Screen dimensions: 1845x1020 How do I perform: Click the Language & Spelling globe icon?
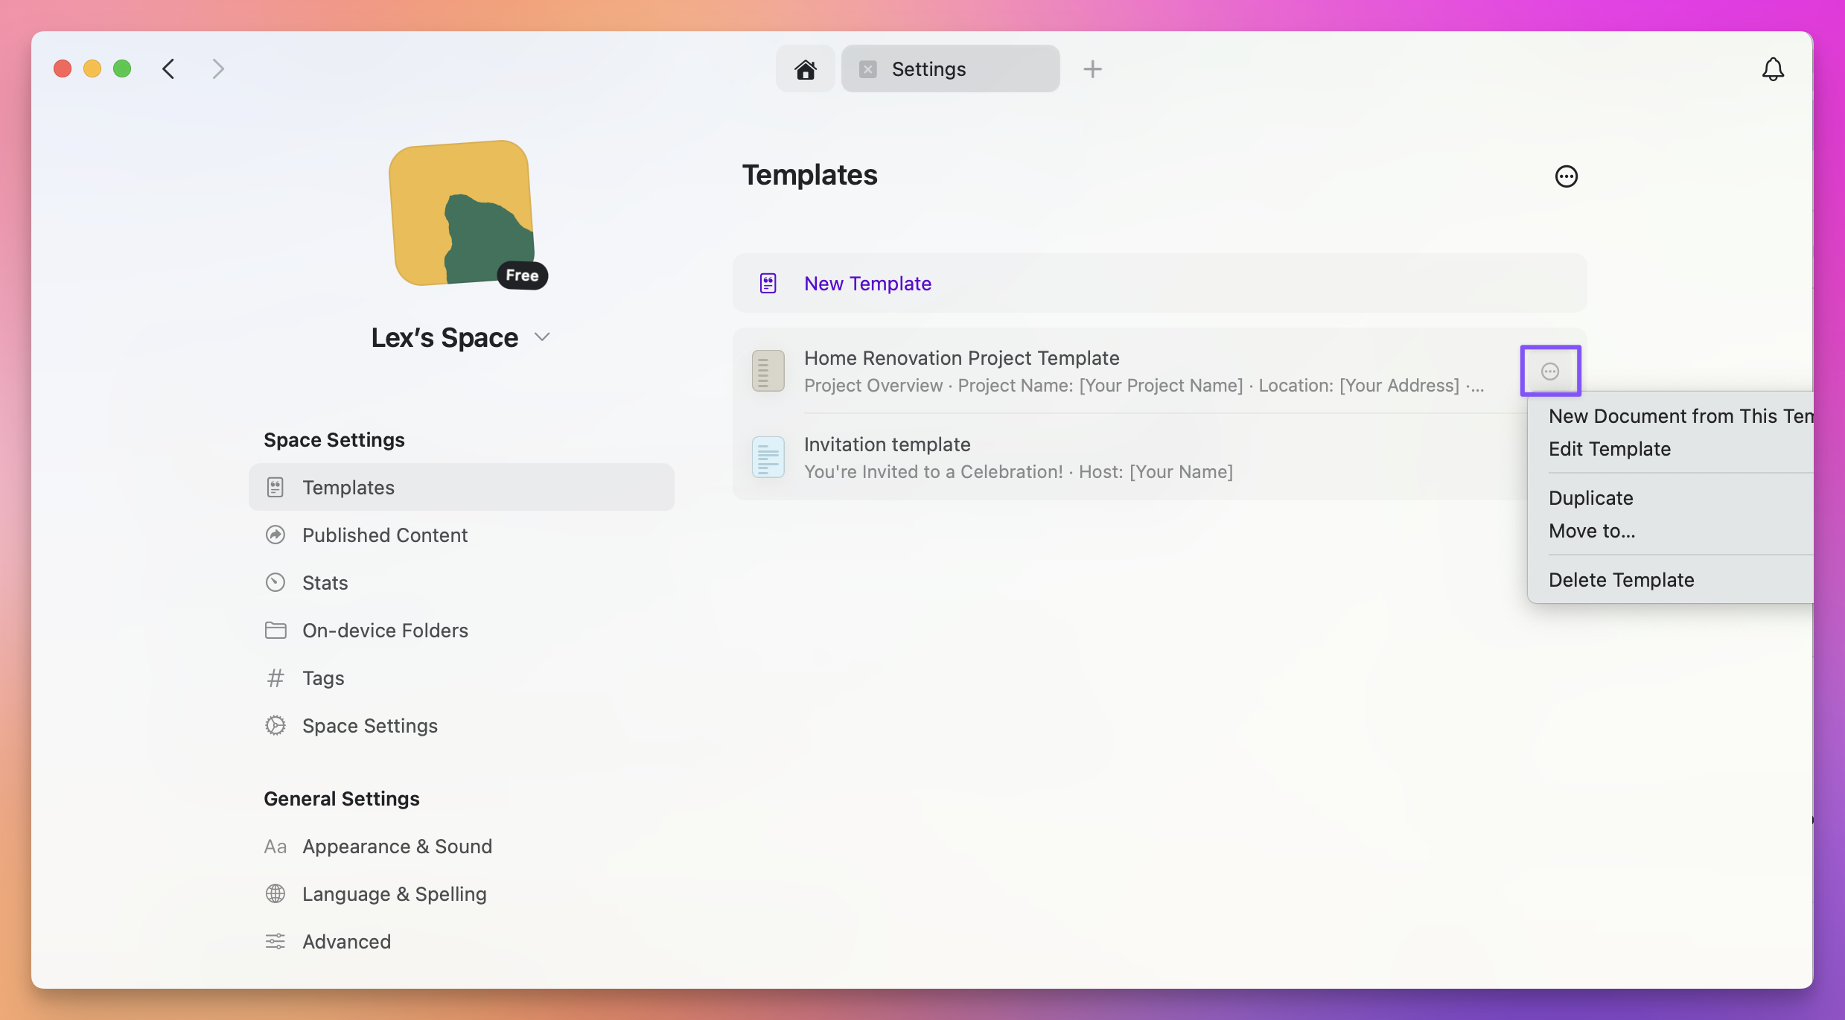[x=276, y=893]
